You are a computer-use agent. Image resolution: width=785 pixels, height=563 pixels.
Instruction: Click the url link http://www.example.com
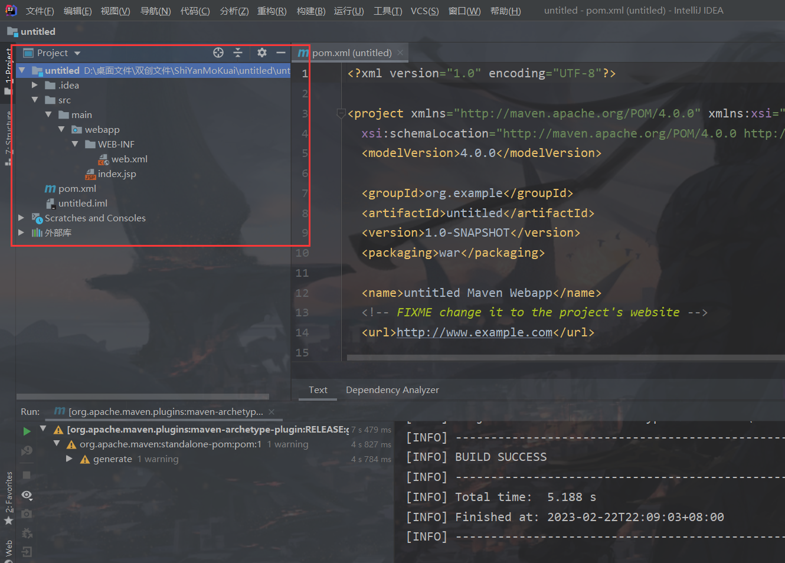tap(474, 332)
